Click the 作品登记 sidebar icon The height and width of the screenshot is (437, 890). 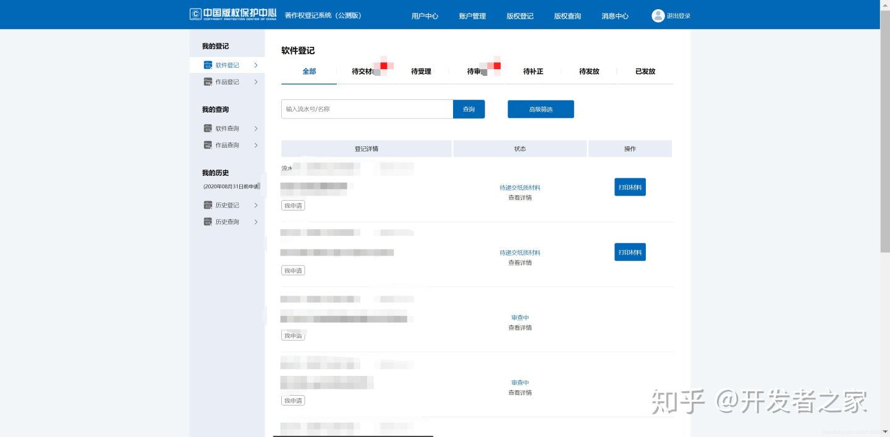pos(208,81)
